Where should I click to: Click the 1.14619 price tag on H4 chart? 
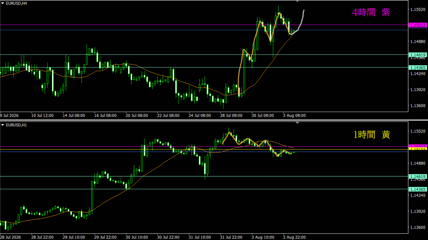pyautogui.click(x=418, y=55)
